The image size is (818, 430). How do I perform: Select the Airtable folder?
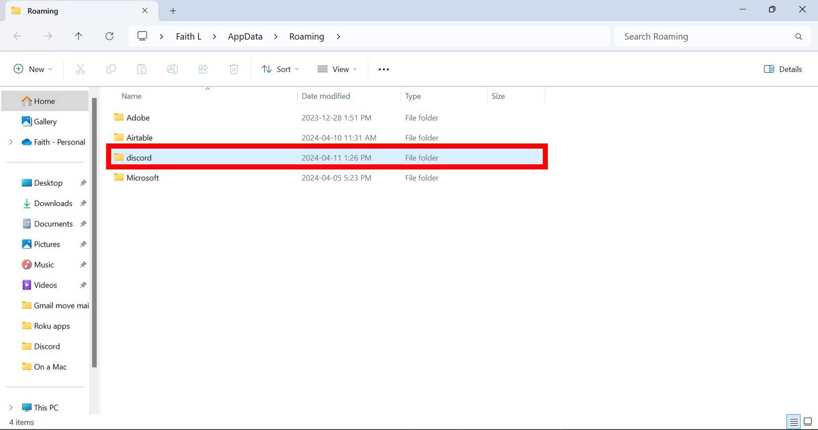(x=139, y=138)
